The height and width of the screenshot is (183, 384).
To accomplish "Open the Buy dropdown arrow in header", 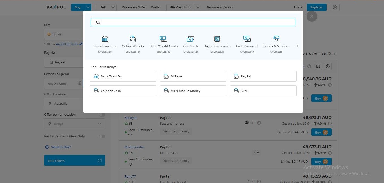I will [x=88, y=7].
